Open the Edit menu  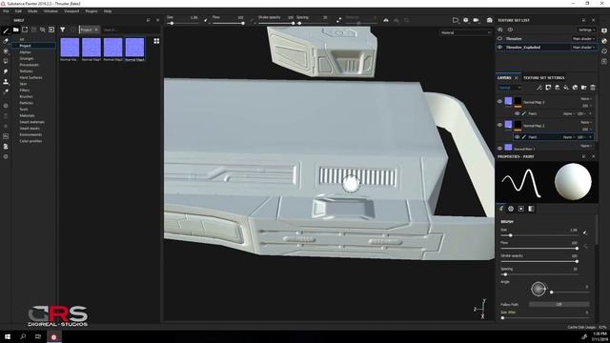pos(18,11)
